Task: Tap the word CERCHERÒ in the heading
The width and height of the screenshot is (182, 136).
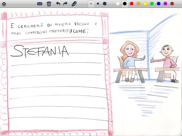Action: (x=30, y=26)
